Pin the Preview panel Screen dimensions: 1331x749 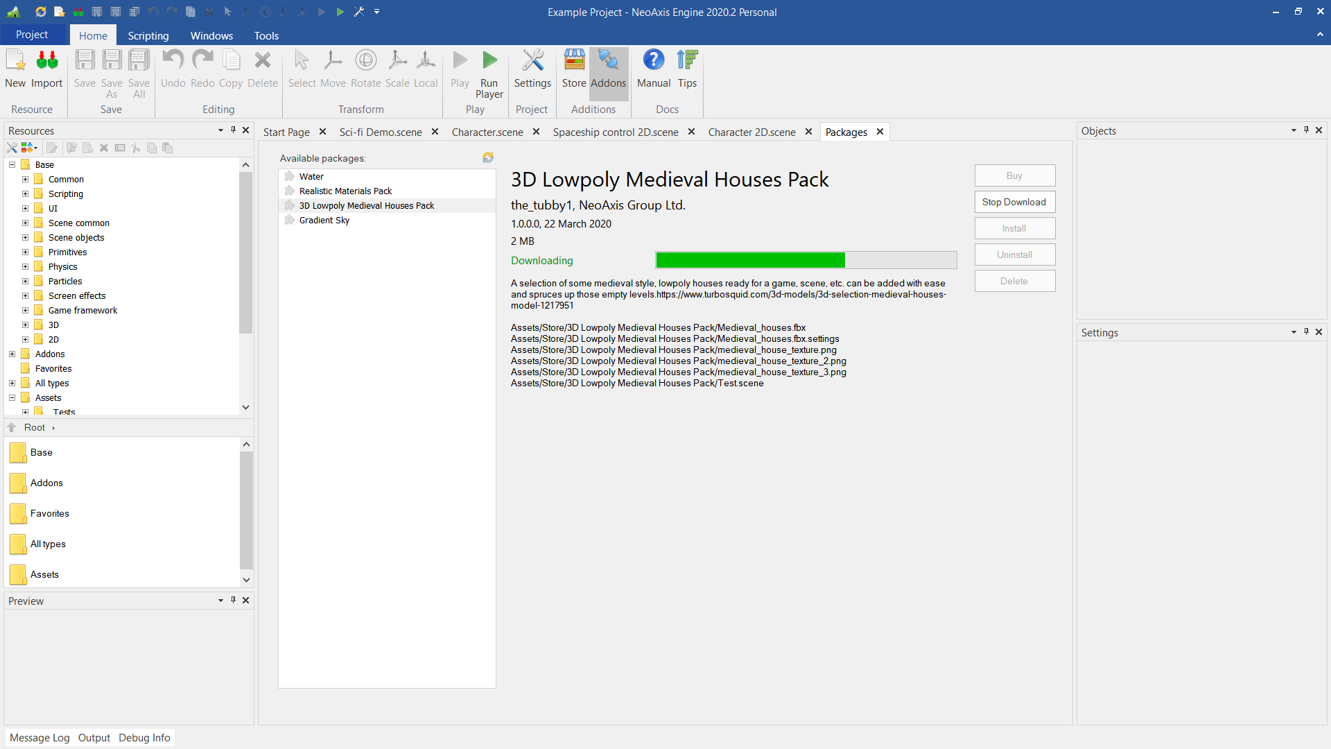pos(233,600)
